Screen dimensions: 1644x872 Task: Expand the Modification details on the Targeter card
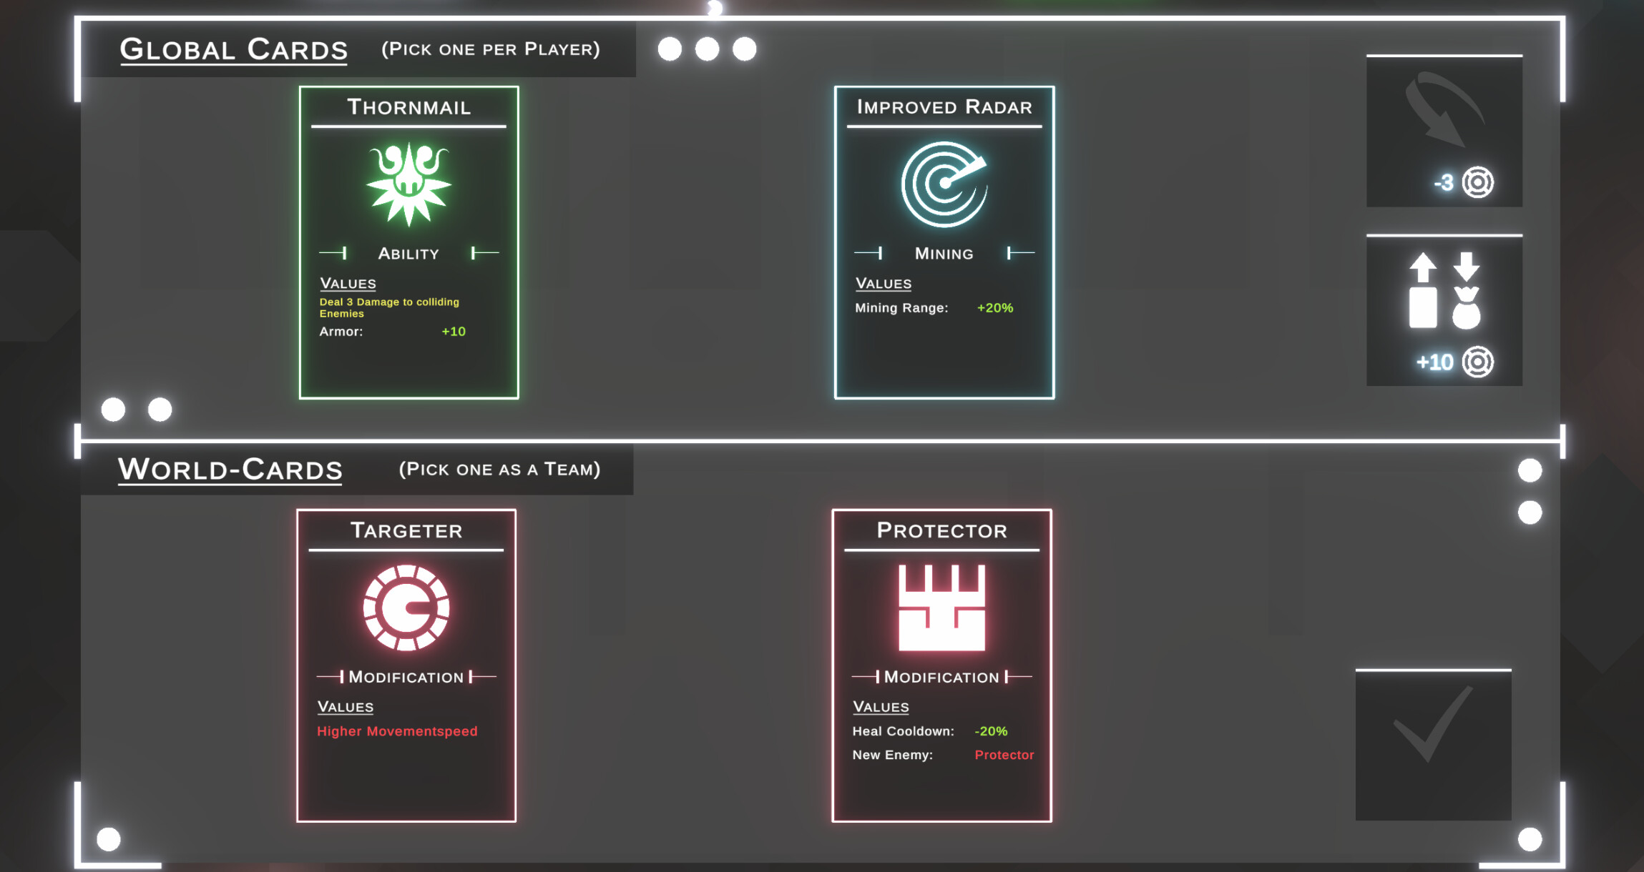tap(406, 676)
